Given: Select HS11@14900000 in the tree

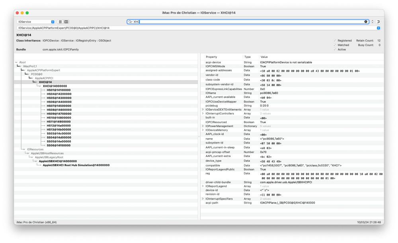Looking at the screenshot, I should click(59, 122).
